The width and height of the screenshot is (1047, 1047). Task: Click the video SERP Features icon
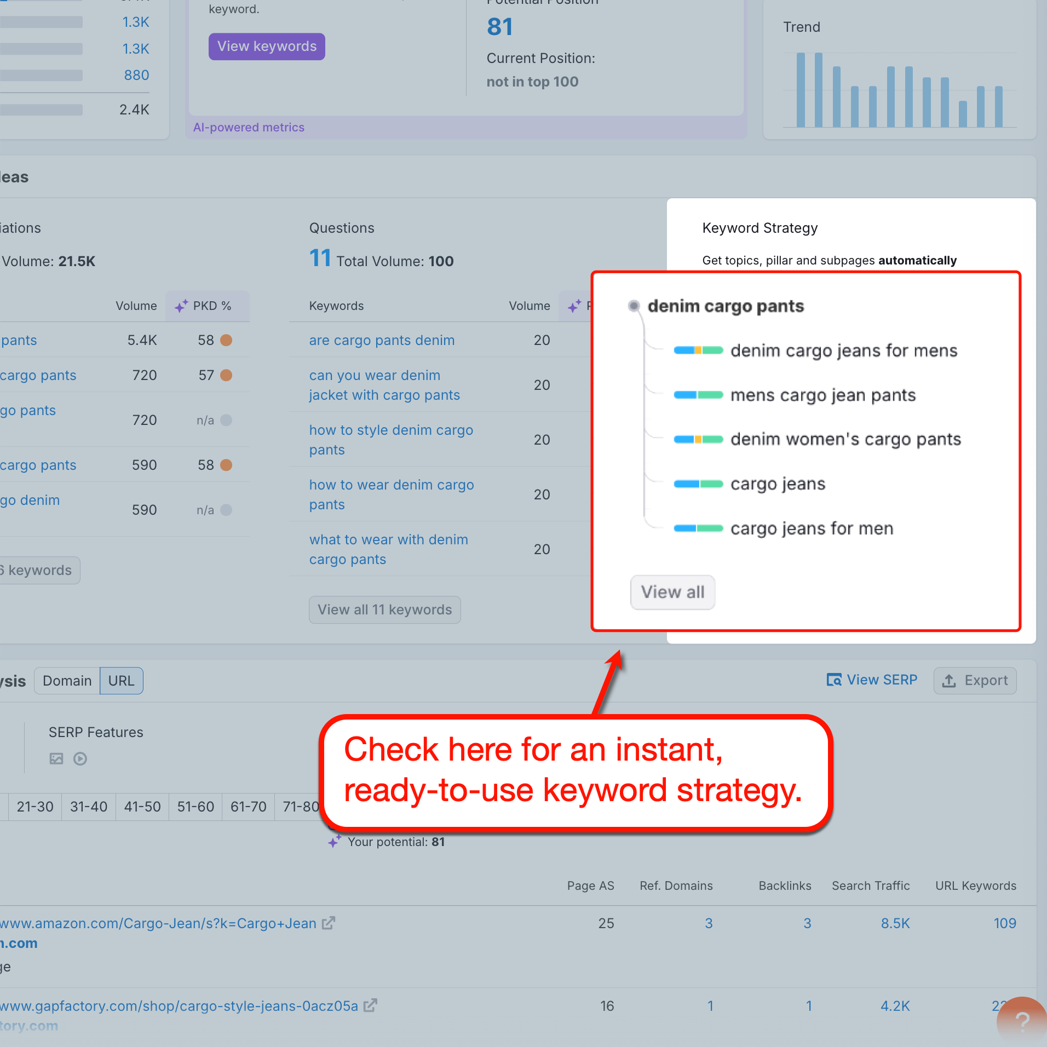coord(80,758)
